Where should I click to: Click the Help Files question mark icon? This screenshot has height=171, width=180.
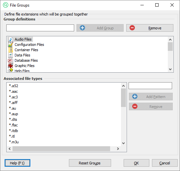tap(11, 70)
